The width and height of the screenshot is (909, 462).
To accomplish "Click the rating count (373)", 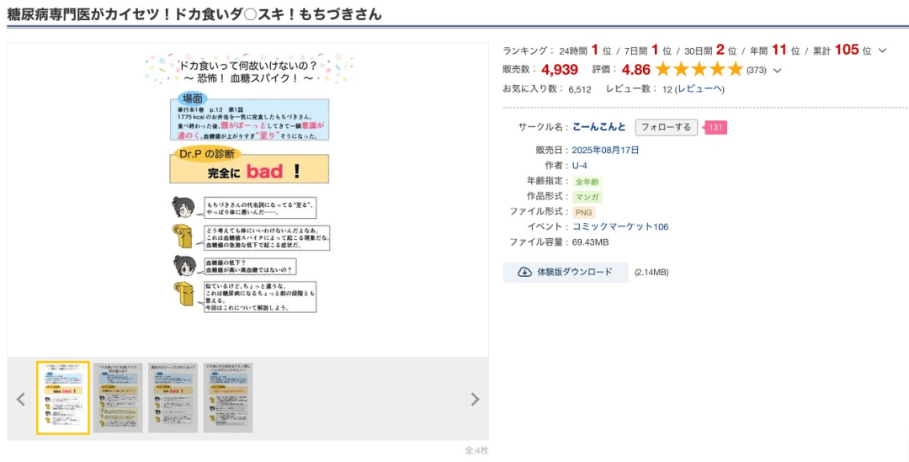I will pos(757,71).
